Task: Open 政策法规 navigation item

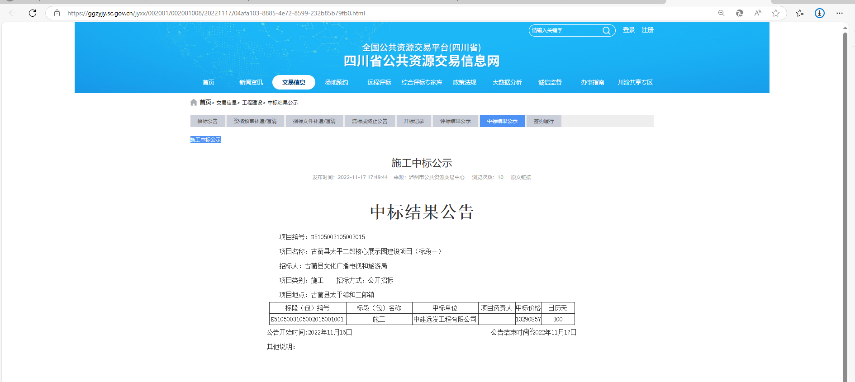Action: pyautogui.click(x=465, y=82)
